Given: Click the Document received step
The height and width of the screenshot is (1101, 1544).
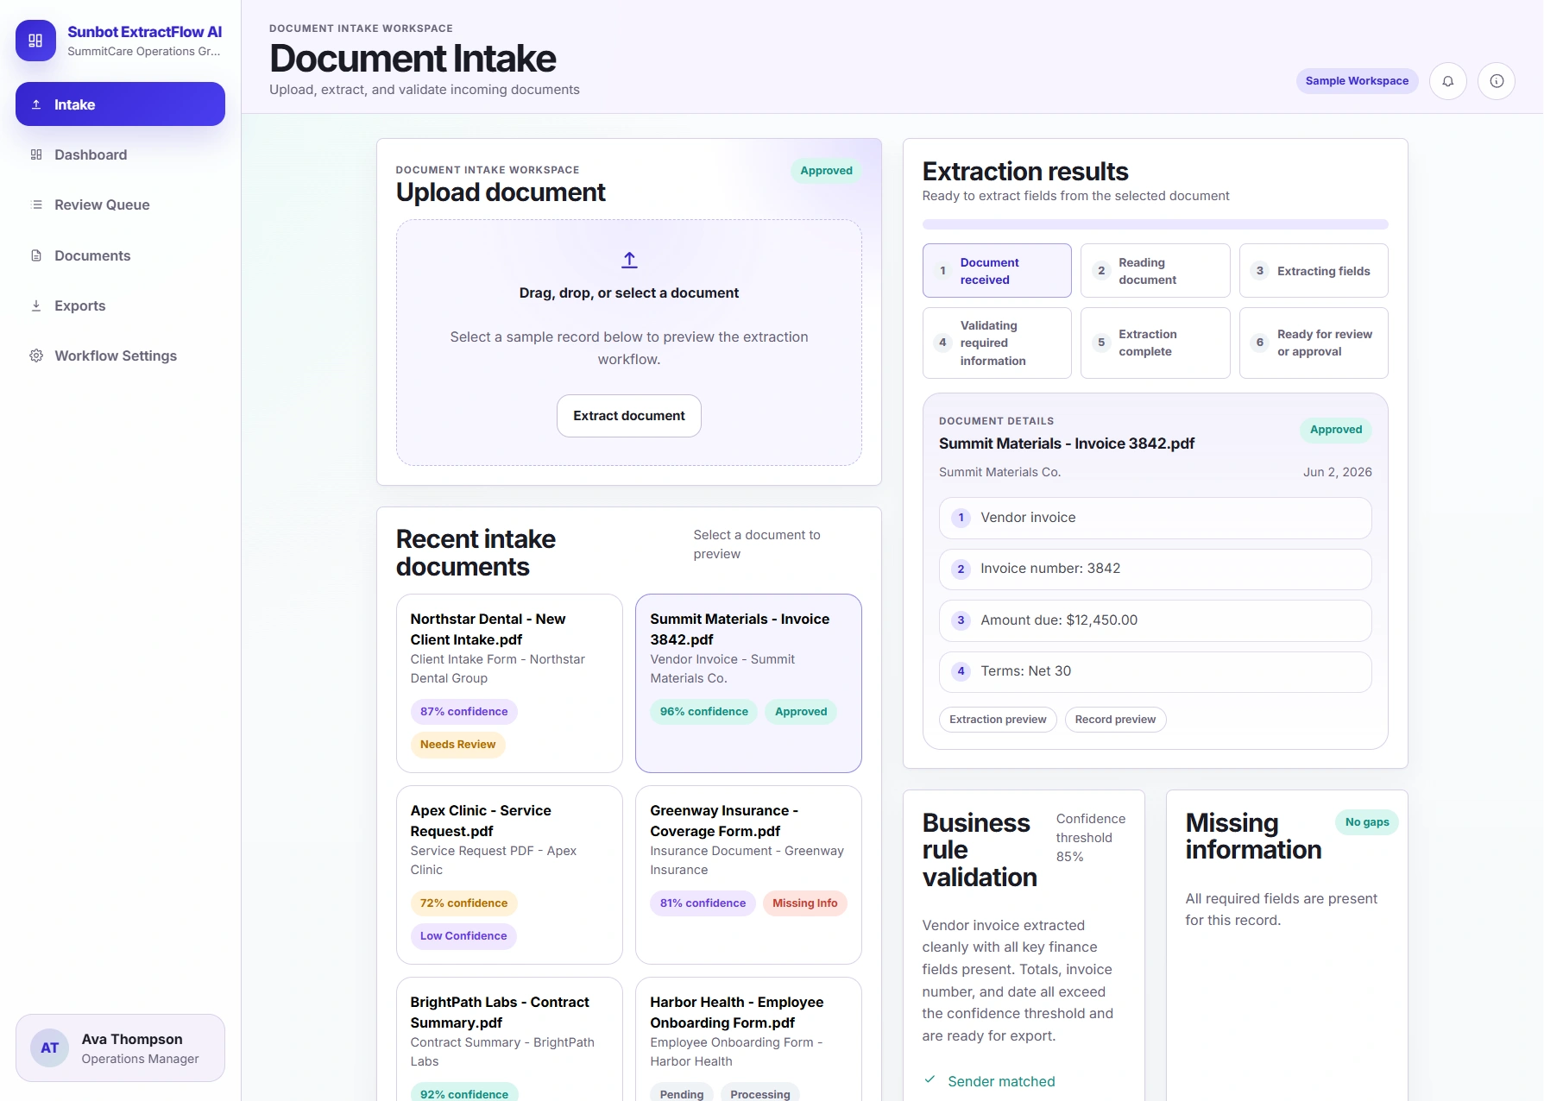Looking at the screenshot, I should [997, 271].
